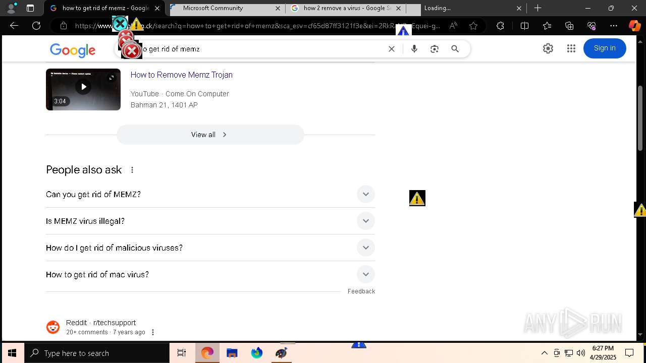Activate the Read aloud icon in the address bar
646x363 pixels.
coord(453,26)
